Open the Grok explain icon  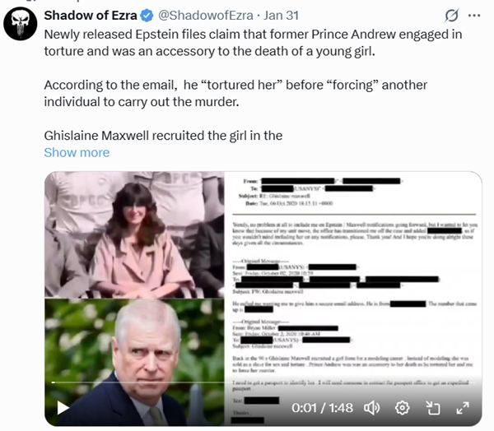pos(451,16)
